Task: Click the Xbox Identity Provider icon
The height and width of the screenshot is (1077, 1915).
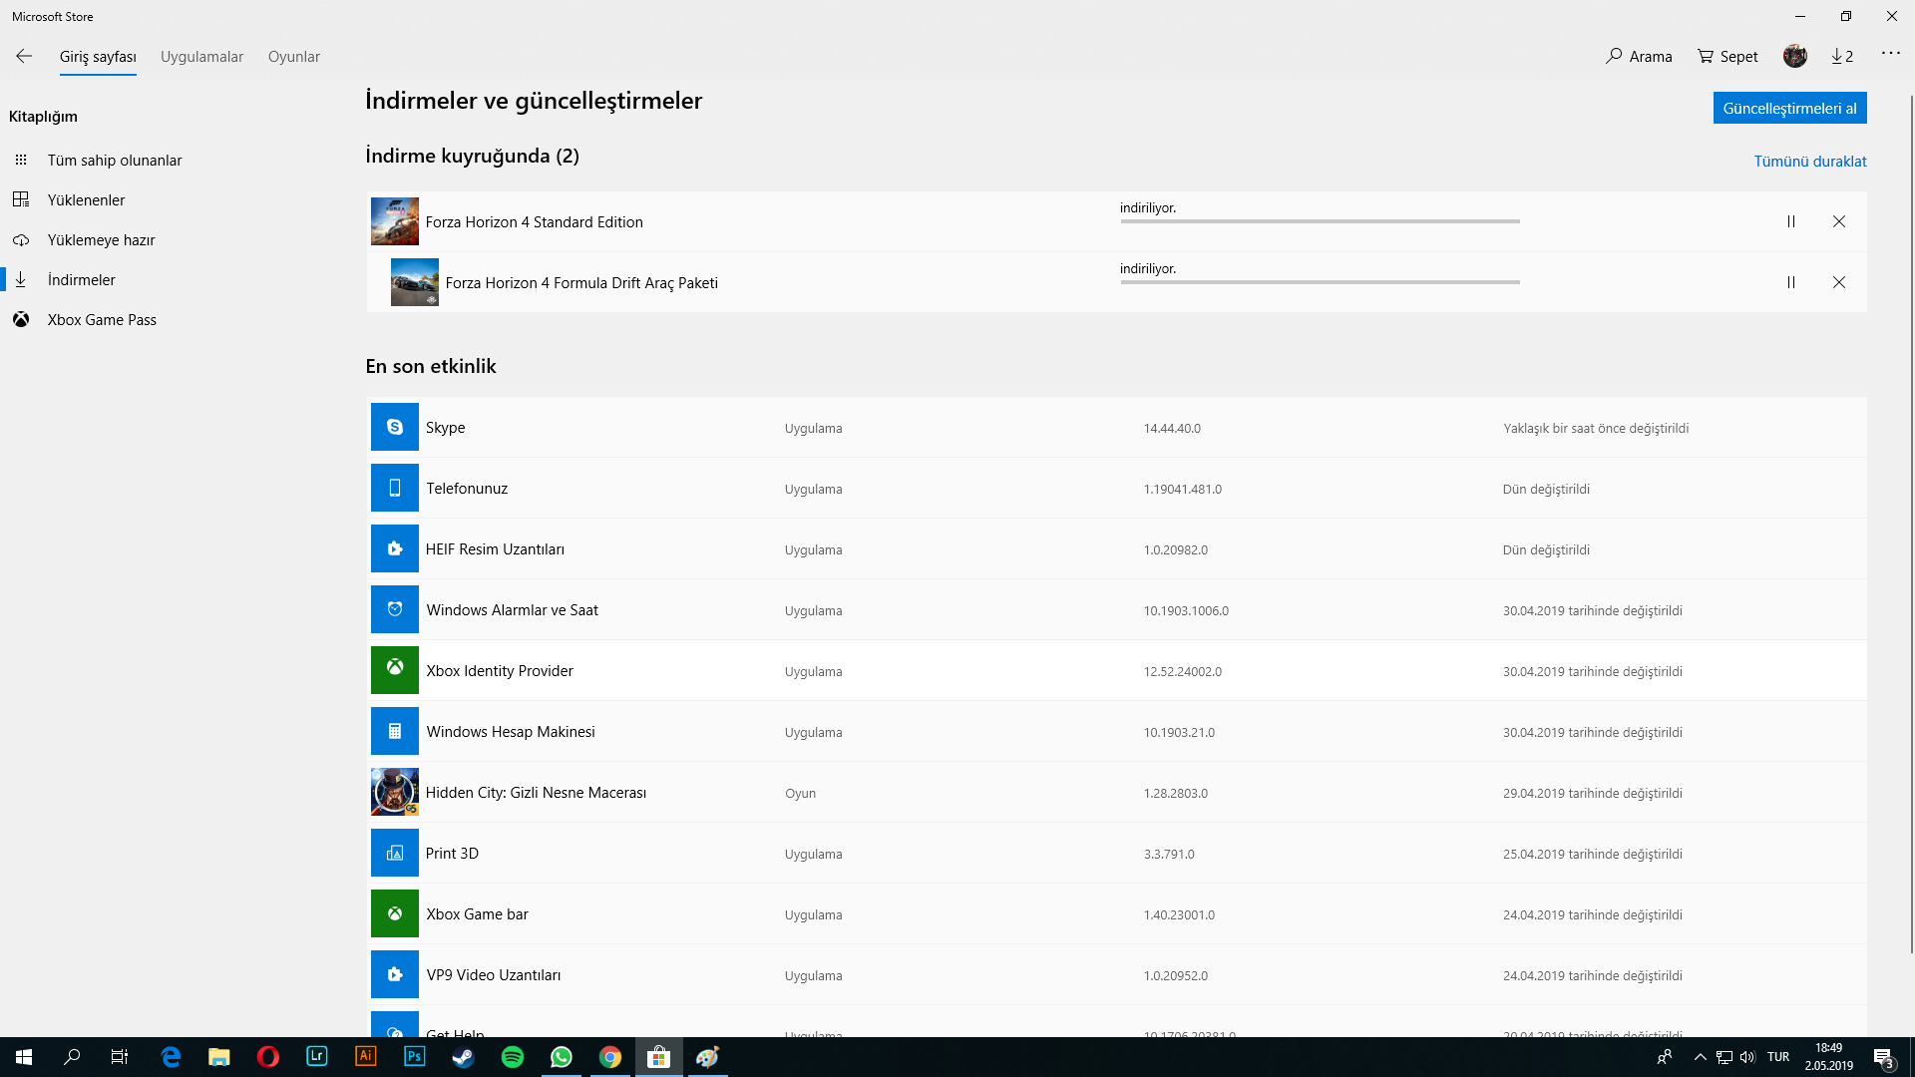Action: 395,670
